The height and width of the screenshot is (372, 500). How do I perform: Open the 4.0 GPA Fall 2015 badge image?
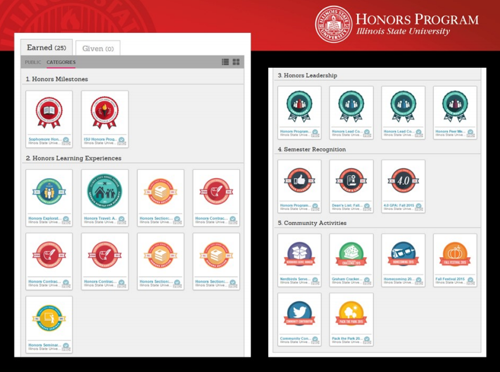403,181
